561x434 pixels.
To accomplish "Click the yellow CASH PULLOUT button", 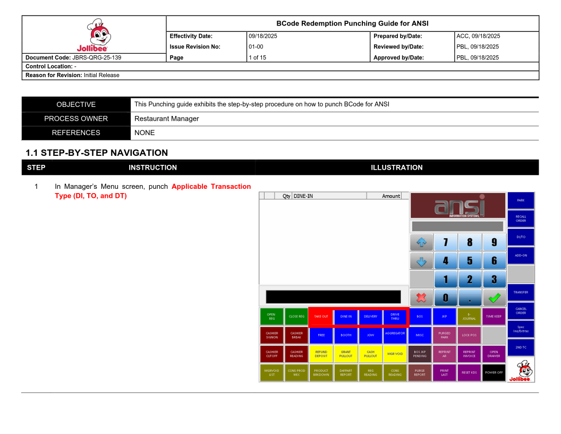I will [x=371, y=354].
